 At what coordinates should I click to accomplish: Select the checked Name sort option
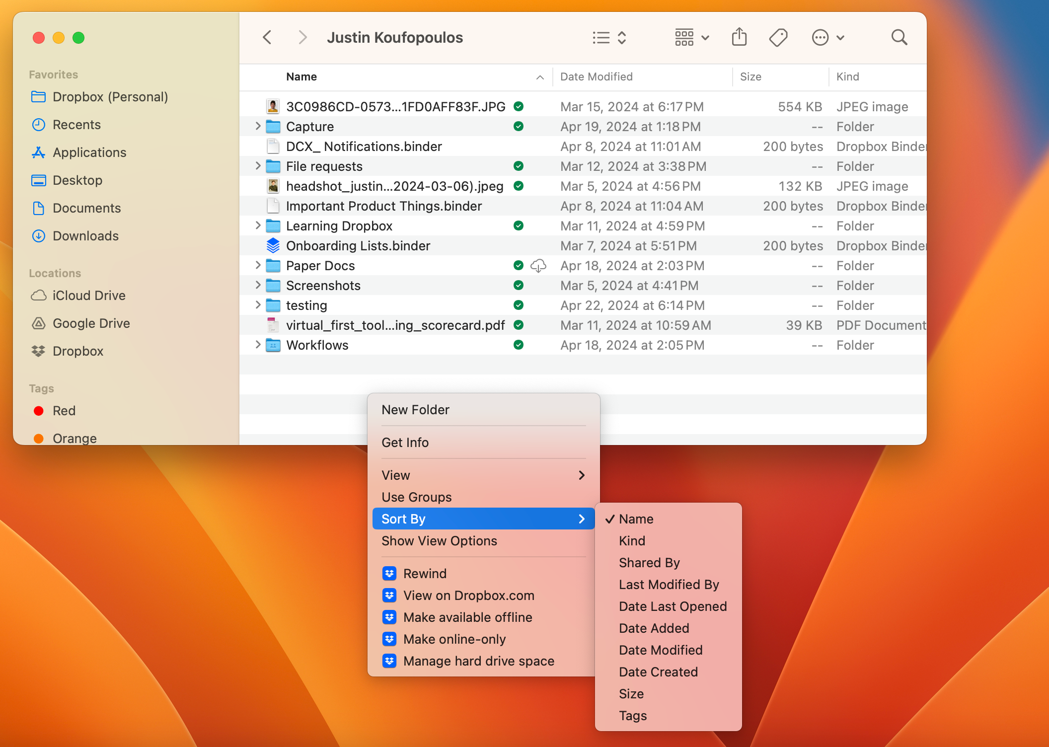(x=668, y=519)
